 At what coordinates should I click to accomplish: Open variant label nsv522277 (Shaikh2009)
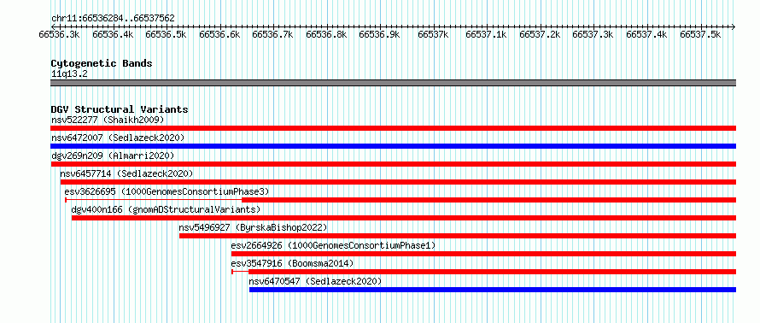pos(108,120)
